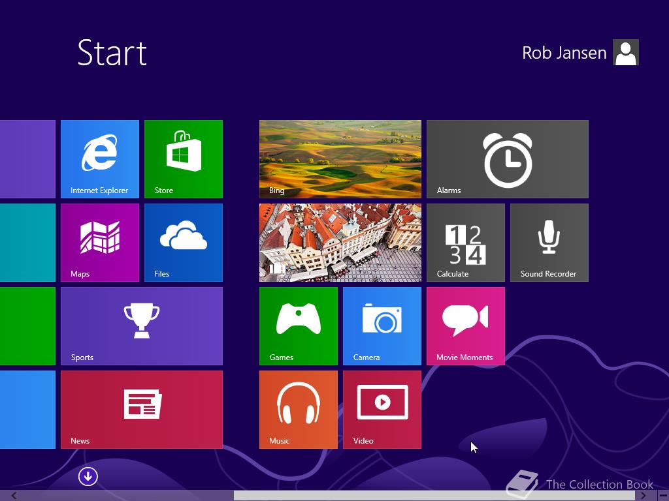Open the partially visible light blue tile

[27, 410]
